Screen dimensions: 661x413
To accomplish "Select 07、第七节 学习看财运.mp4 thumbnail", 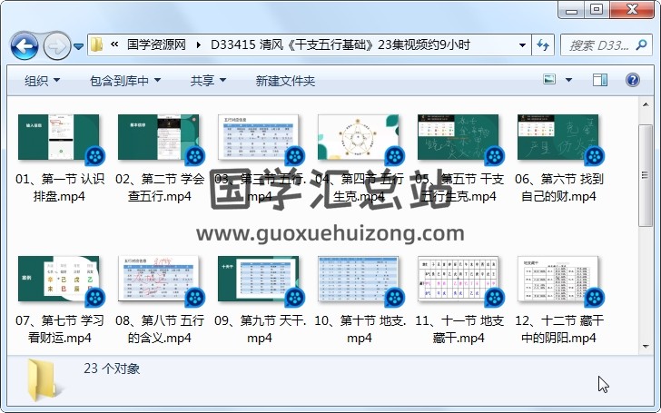I will tap(59, 279).
